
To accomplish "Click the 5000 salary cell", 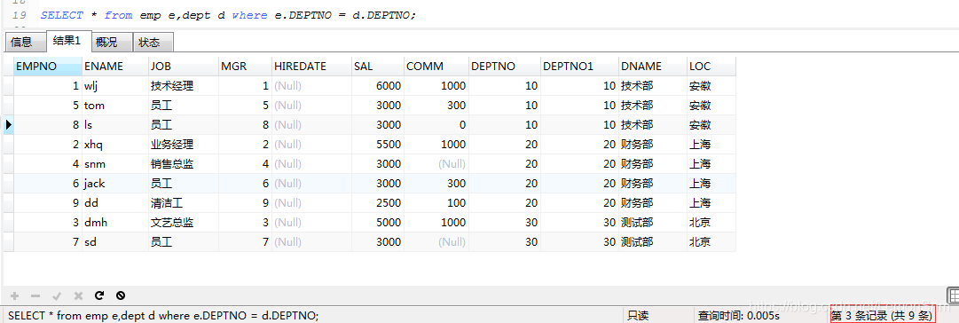I will pos(377,223).
